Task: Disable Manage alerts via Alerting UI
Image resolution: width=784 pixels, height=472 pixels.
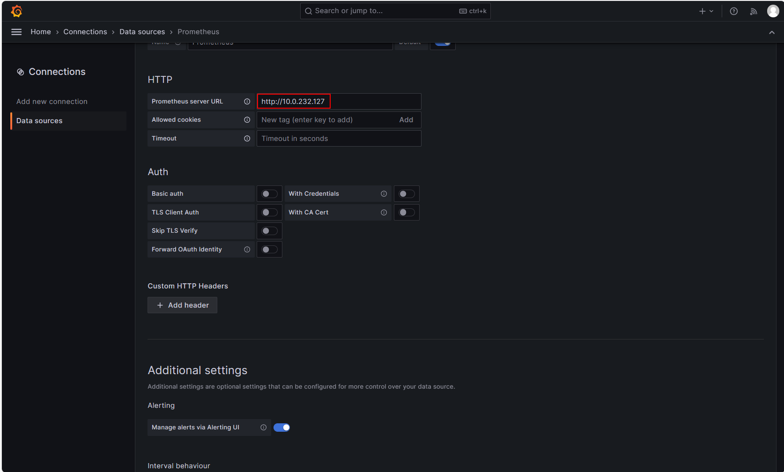Action: 281,428
